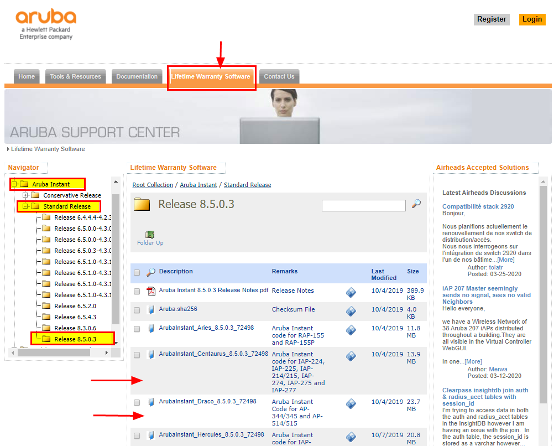Viewport: 559px width, 446px height.
Task: Follow the Aruba Instant breadcrumb link
Action: [x=198, y=185]
